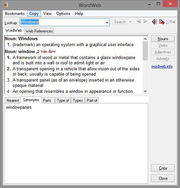Select the WordWeb tab

tap(13, 30)
